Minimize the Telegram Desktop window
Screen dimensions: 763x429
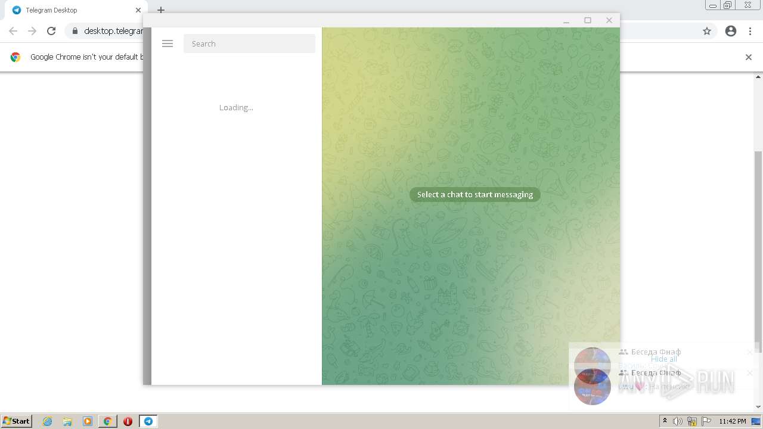[x=566, y=21]
